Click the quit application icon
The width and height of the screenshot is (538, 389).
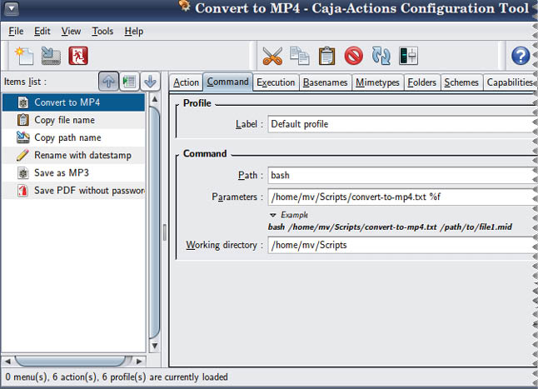click(78, 56)
